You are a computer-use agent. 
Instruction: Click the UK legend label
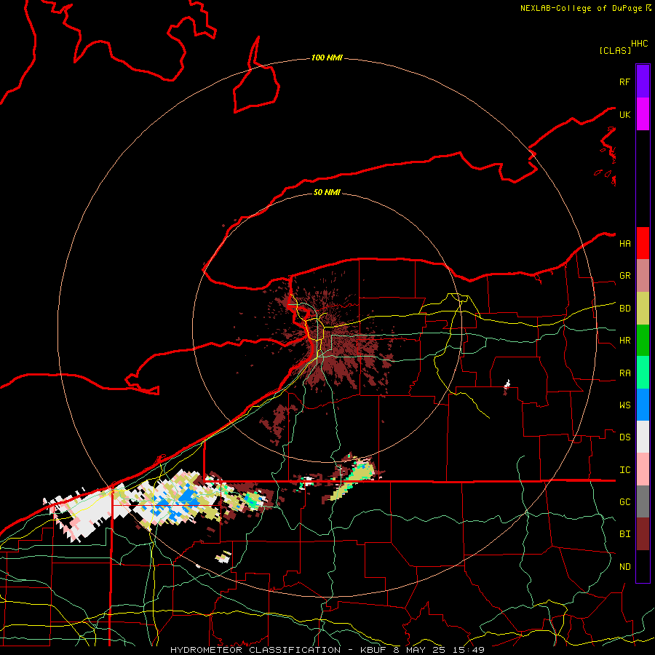624,114
